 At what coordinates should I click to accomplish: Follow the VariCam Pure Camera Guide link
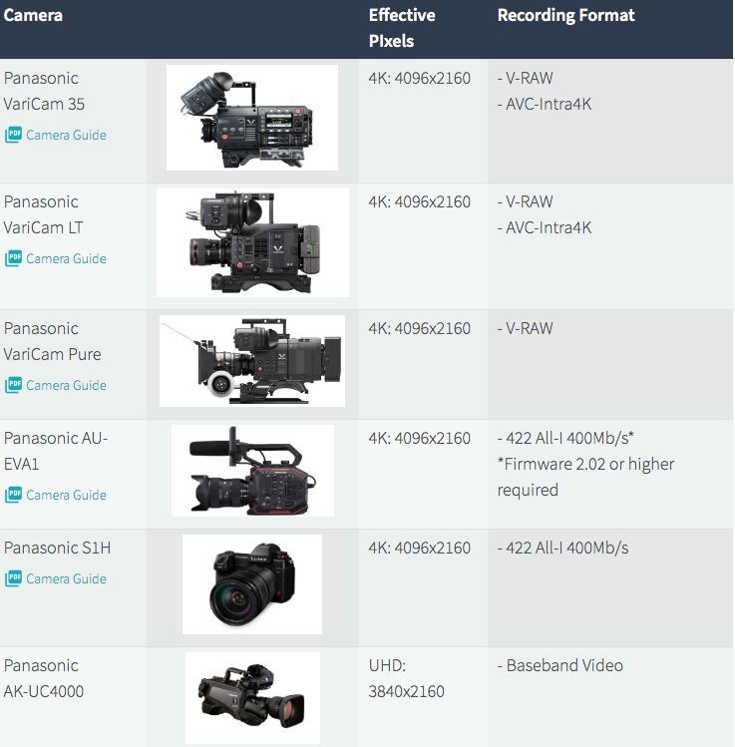[66, 385]
